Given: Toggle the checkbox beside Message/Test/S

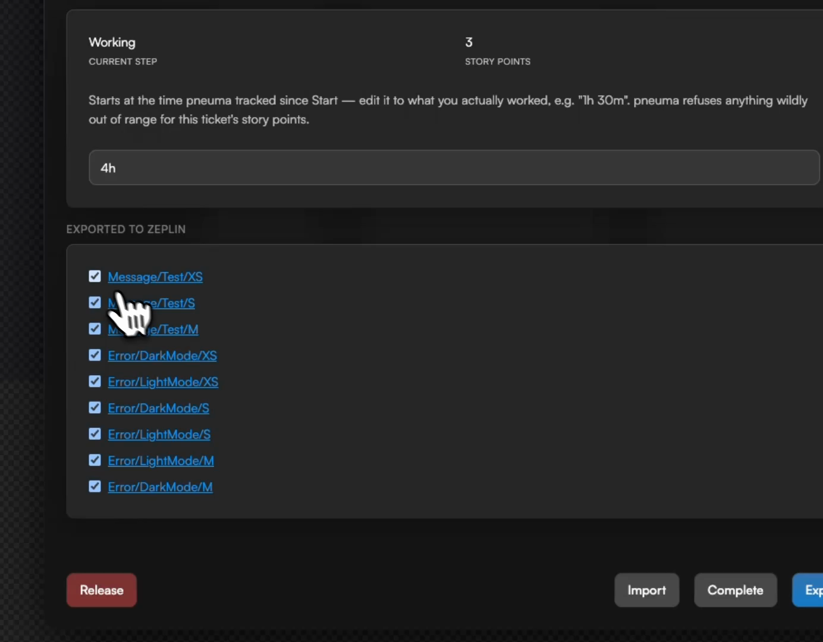Looking at the screenshot, I should 95,303.
